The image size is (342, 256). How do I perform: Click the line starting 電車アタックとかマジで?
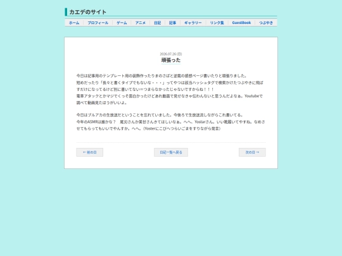170,96
